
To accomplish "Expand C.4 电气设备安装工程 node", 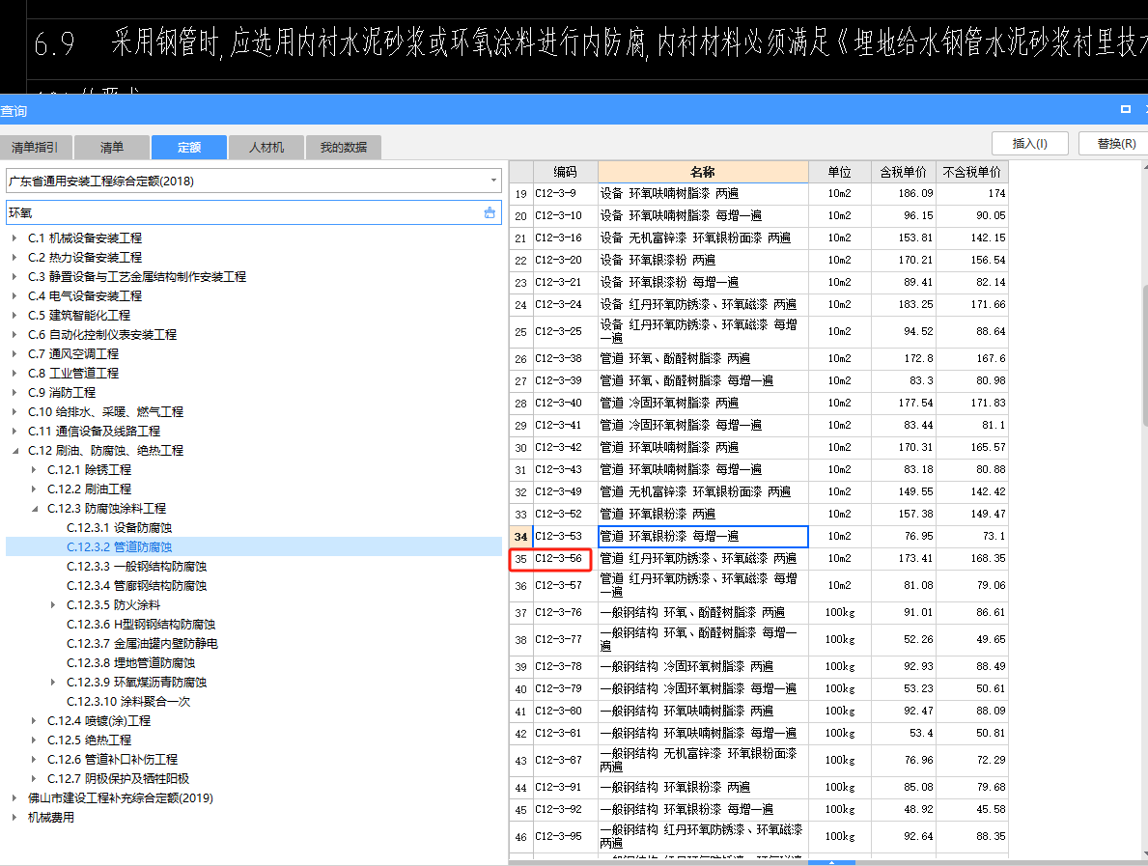I will 14,295.
